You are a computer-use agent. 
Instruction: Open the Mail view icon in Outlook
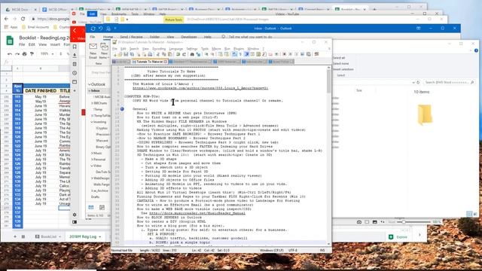91,208
